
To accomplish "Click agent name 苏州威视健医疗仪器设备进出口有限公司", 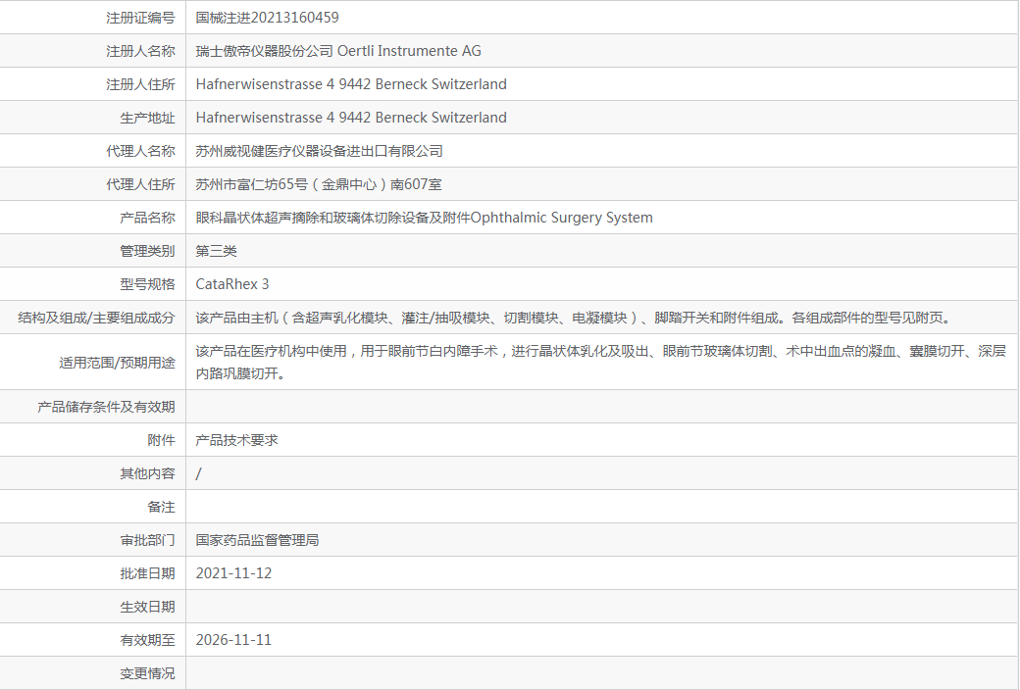I will coord(319,151).
